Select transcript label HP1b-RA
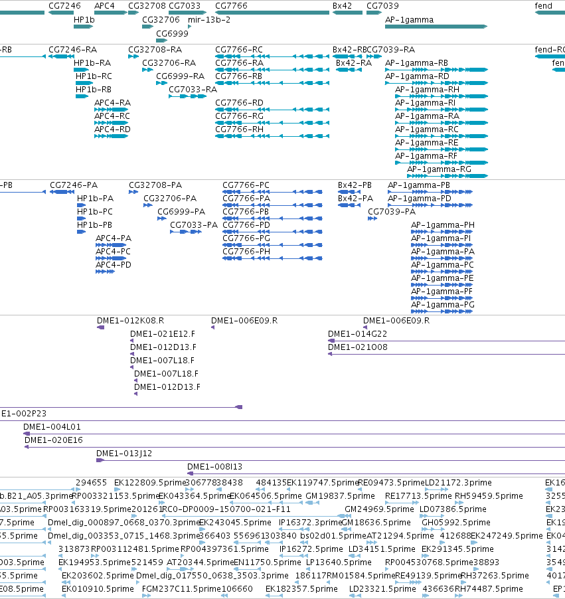This screenshot has height=599, width=565. [92, 62]
